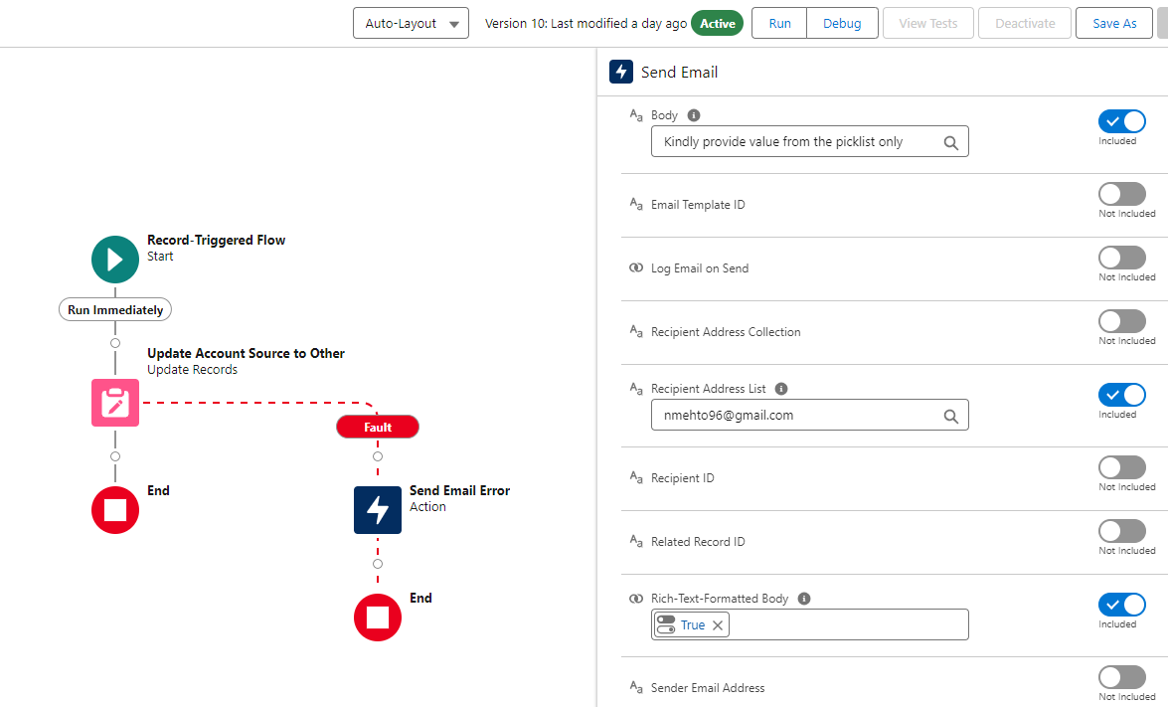Disable the Body included toggle

coord(1121,121)
